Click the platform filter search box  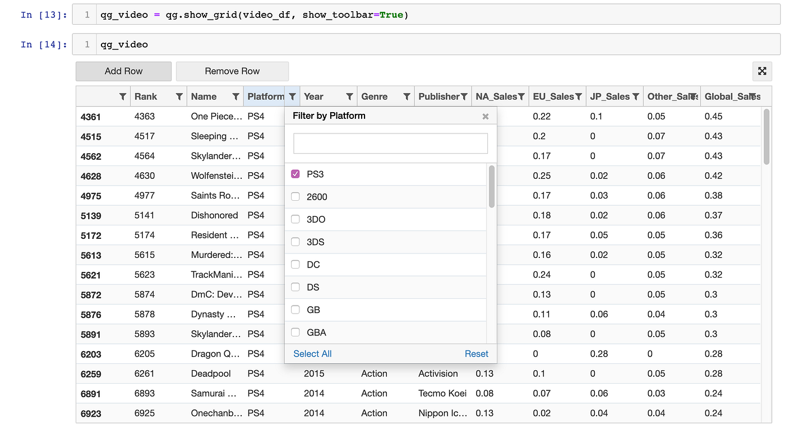click(x=390, y=143)
